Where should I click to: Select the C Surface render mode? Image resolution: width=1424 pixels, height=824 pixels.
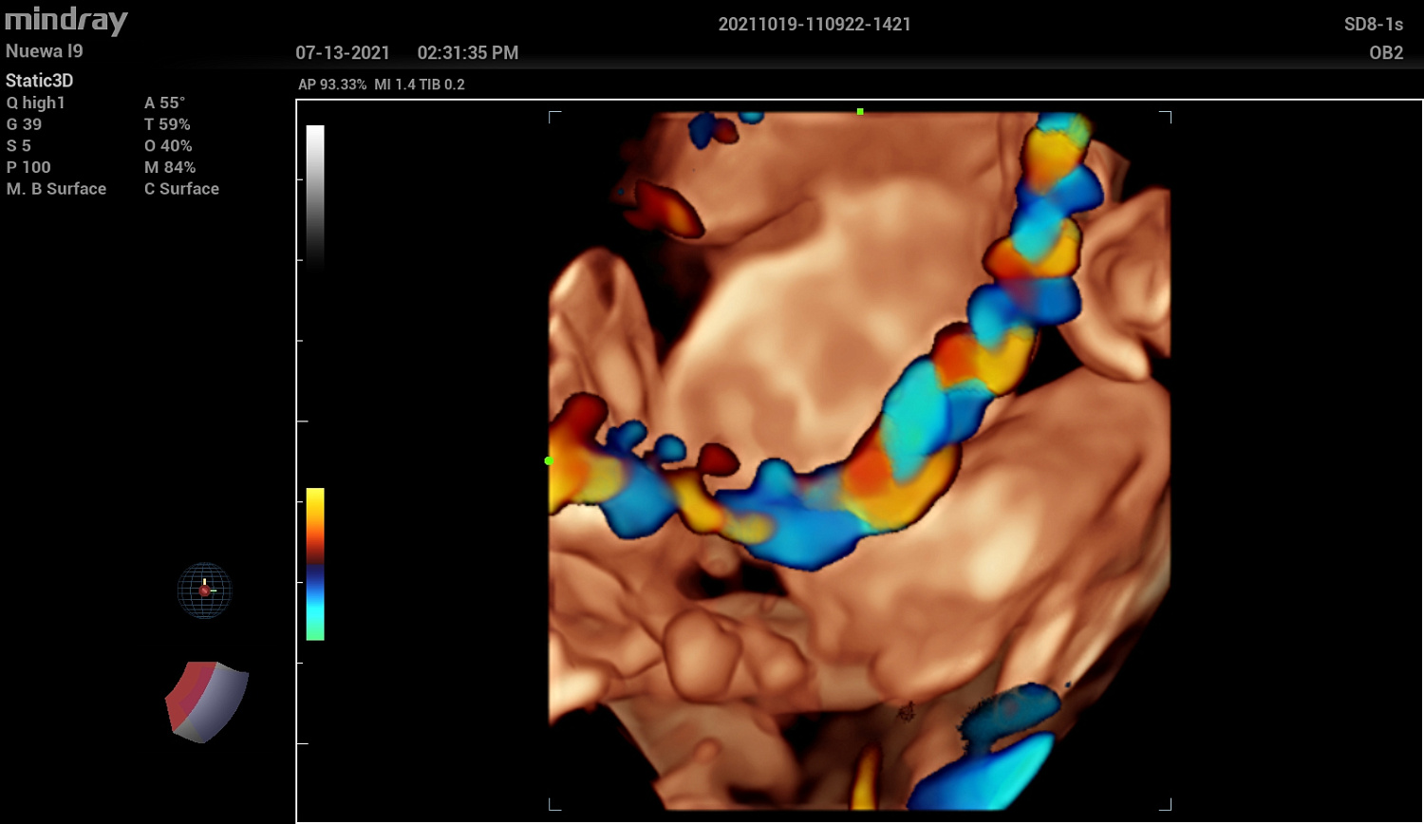(x=181, y=189)
